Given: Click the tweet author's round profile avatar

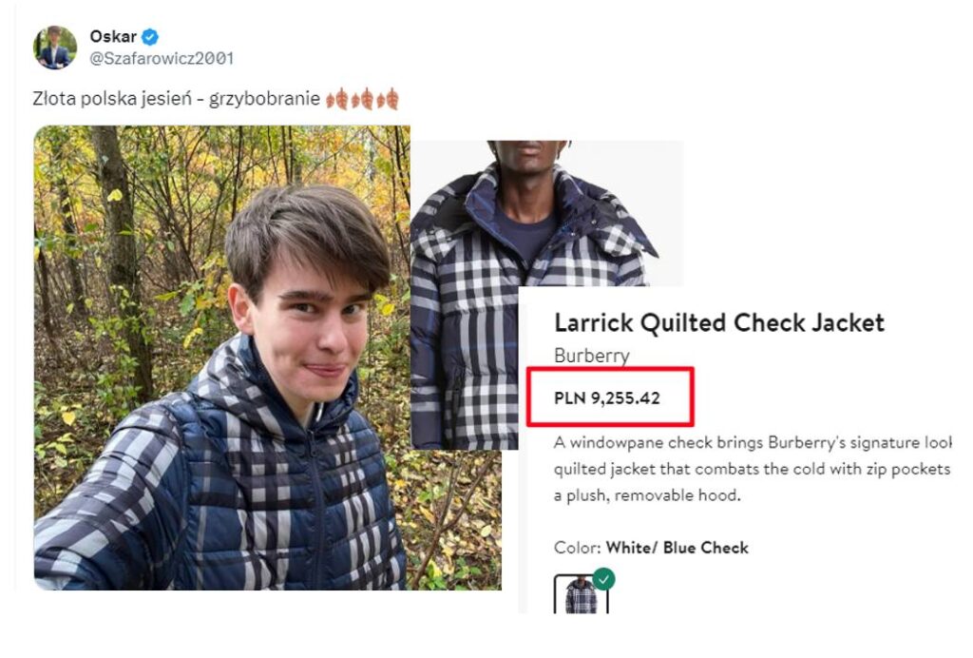Looking at the screenshot, I should (x=55, y=48).
